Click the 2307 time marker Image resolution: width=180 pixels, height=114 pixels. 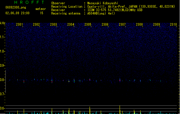pos(122,25)
